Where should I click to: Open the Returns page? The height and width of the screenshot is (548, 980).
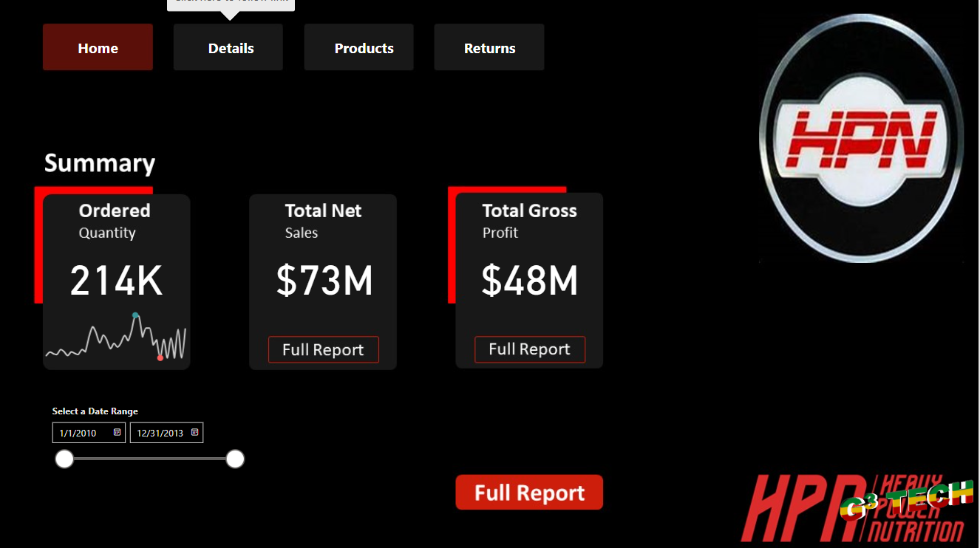[489, 47]
